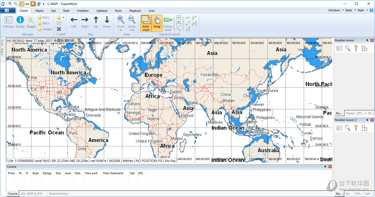
Task: Close the Number boxes 2 panel
Action: (x=372, y=120)
